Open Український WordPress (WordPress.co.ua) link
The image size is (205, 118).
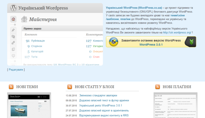pyautogui.click(x=134, y=8)
